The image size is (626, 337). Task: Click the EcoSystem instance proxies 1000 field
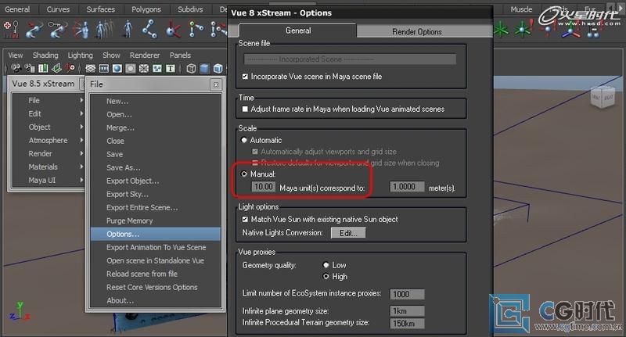point(407,294)
